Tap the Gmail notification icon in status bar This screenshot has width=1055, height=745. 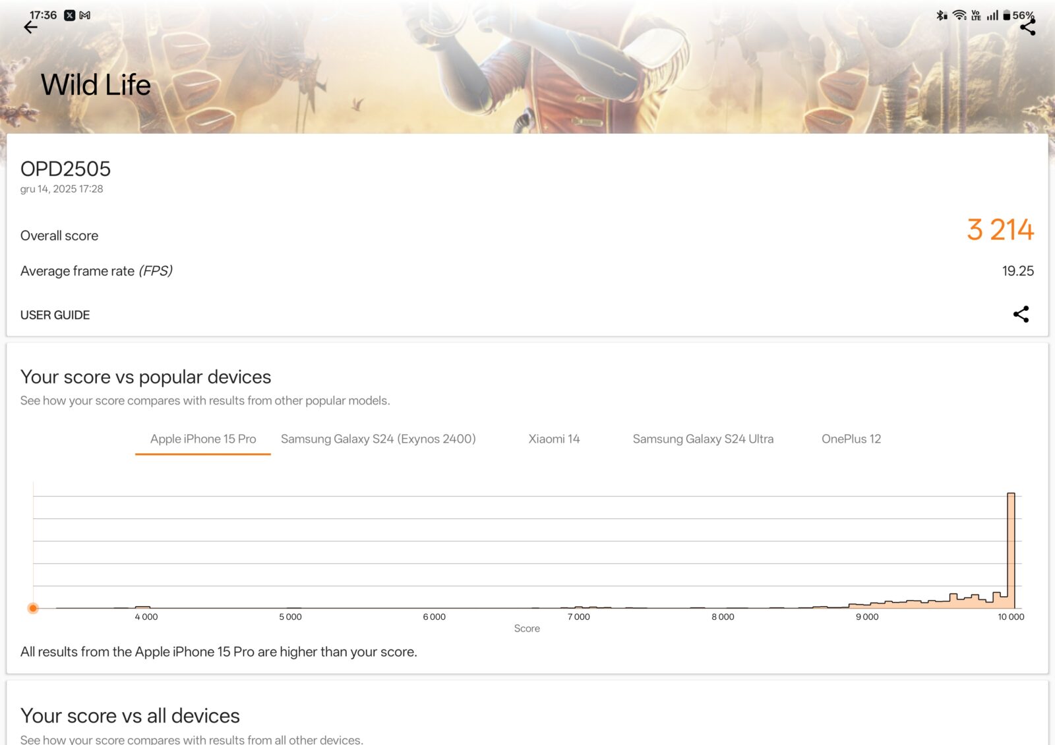tap(85, 15)
